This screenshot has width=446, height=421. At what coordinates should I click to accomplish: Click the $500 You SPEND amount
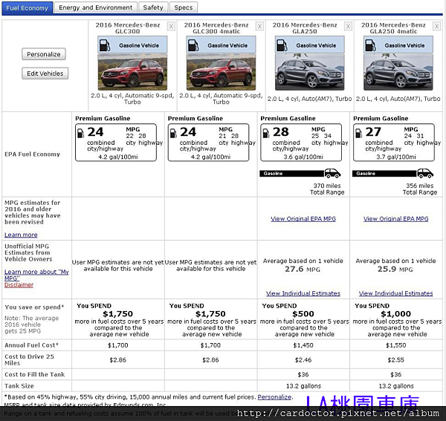[303, 313]
